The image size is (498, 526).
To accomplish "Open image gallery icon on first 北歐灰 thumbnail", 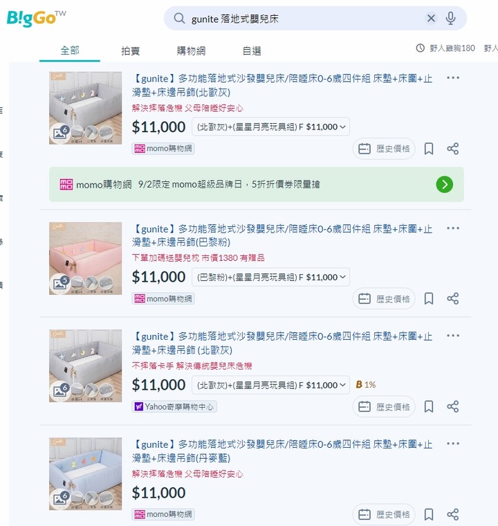I will pyautogui.click(x=60, y=132).
